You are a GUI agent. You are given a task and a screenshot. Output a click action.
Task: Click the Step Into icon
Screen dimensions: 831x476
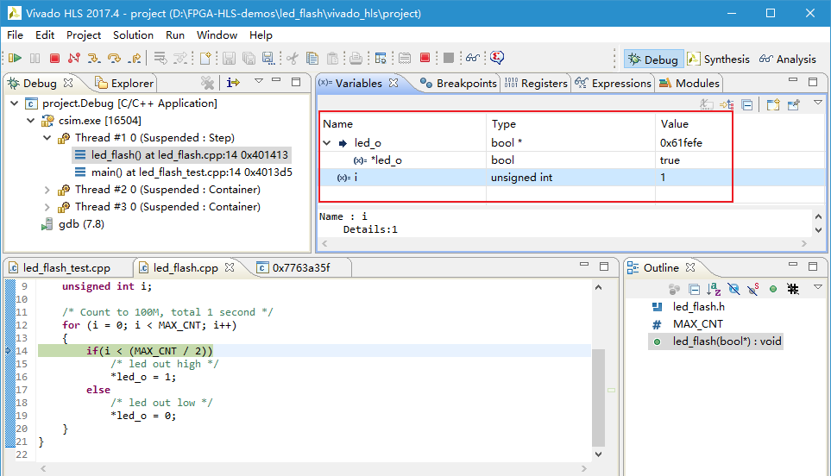coord(93,59)
